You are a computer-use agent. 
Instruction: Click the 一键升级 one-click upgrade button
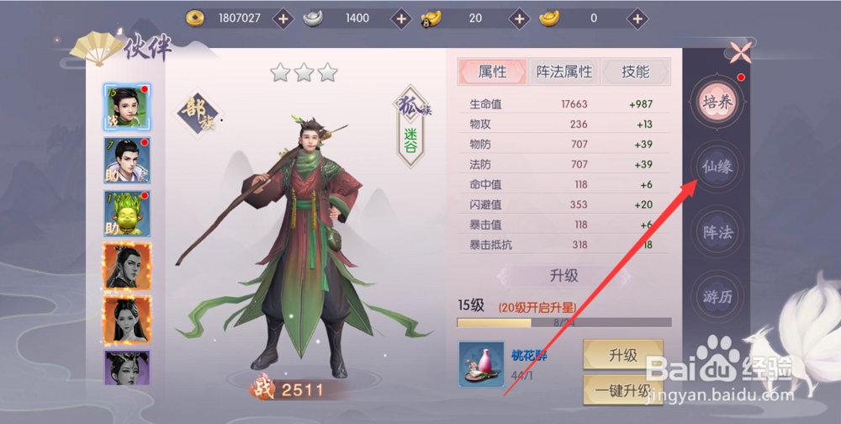pos(623,390)
